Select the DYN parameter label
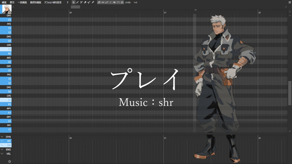This screenshot has width=292, height=164. [x=8, y=137]
